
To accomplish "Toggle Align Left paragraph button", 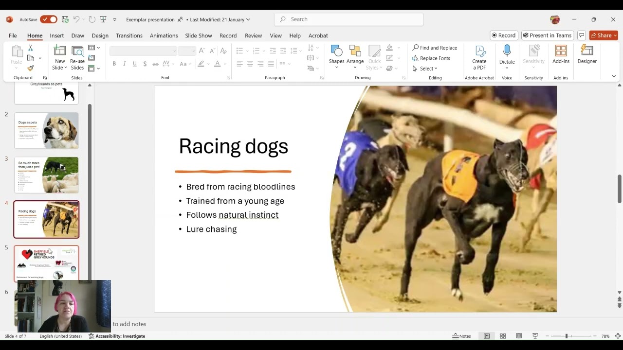I will pos(239,64).
